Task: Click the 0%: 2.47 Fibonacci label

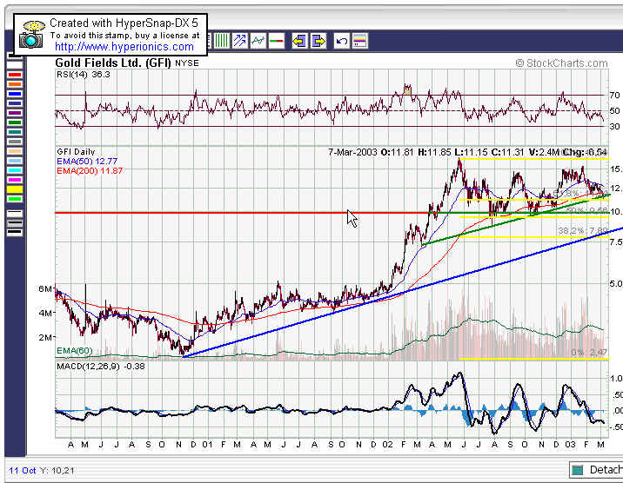Action: [589, 352]
